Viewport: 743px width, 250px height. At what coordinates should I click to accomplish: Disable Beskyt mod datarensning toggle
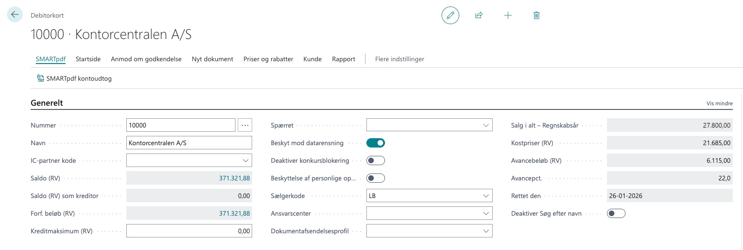click(x=375, y=143)
